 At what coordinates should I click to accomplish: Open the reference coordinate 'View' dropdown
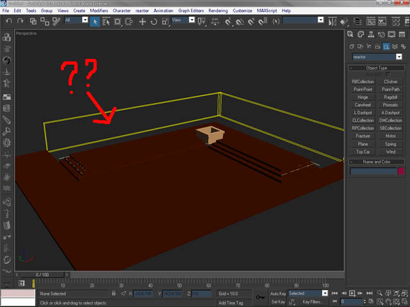(192, 20)
